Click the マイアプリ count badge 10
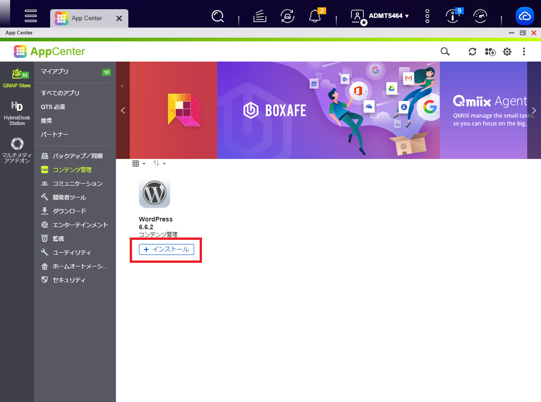541x402 pixels. point(106,72)
